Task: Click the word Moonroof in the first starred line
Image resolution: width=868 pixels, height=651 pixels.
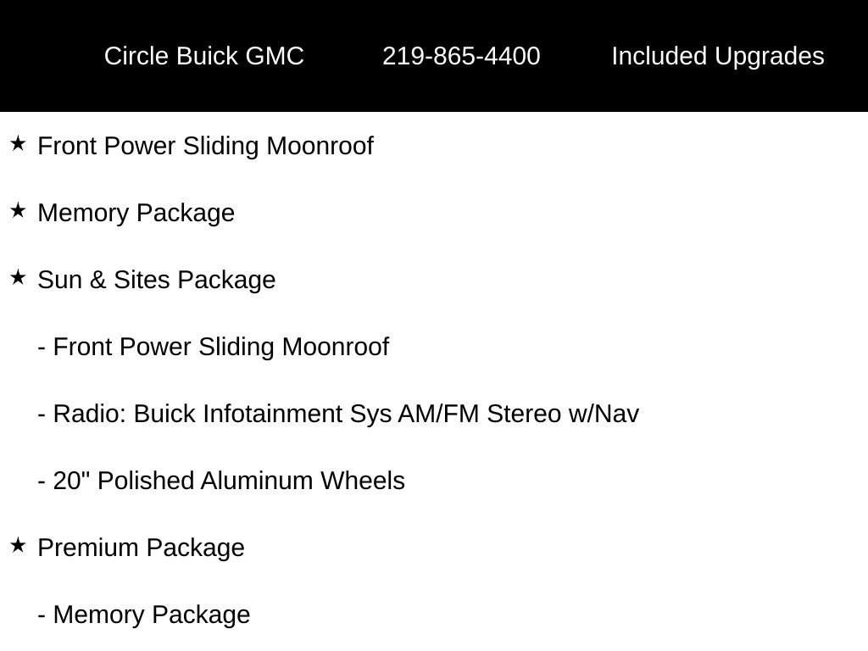Action: (x=320, y=146)
